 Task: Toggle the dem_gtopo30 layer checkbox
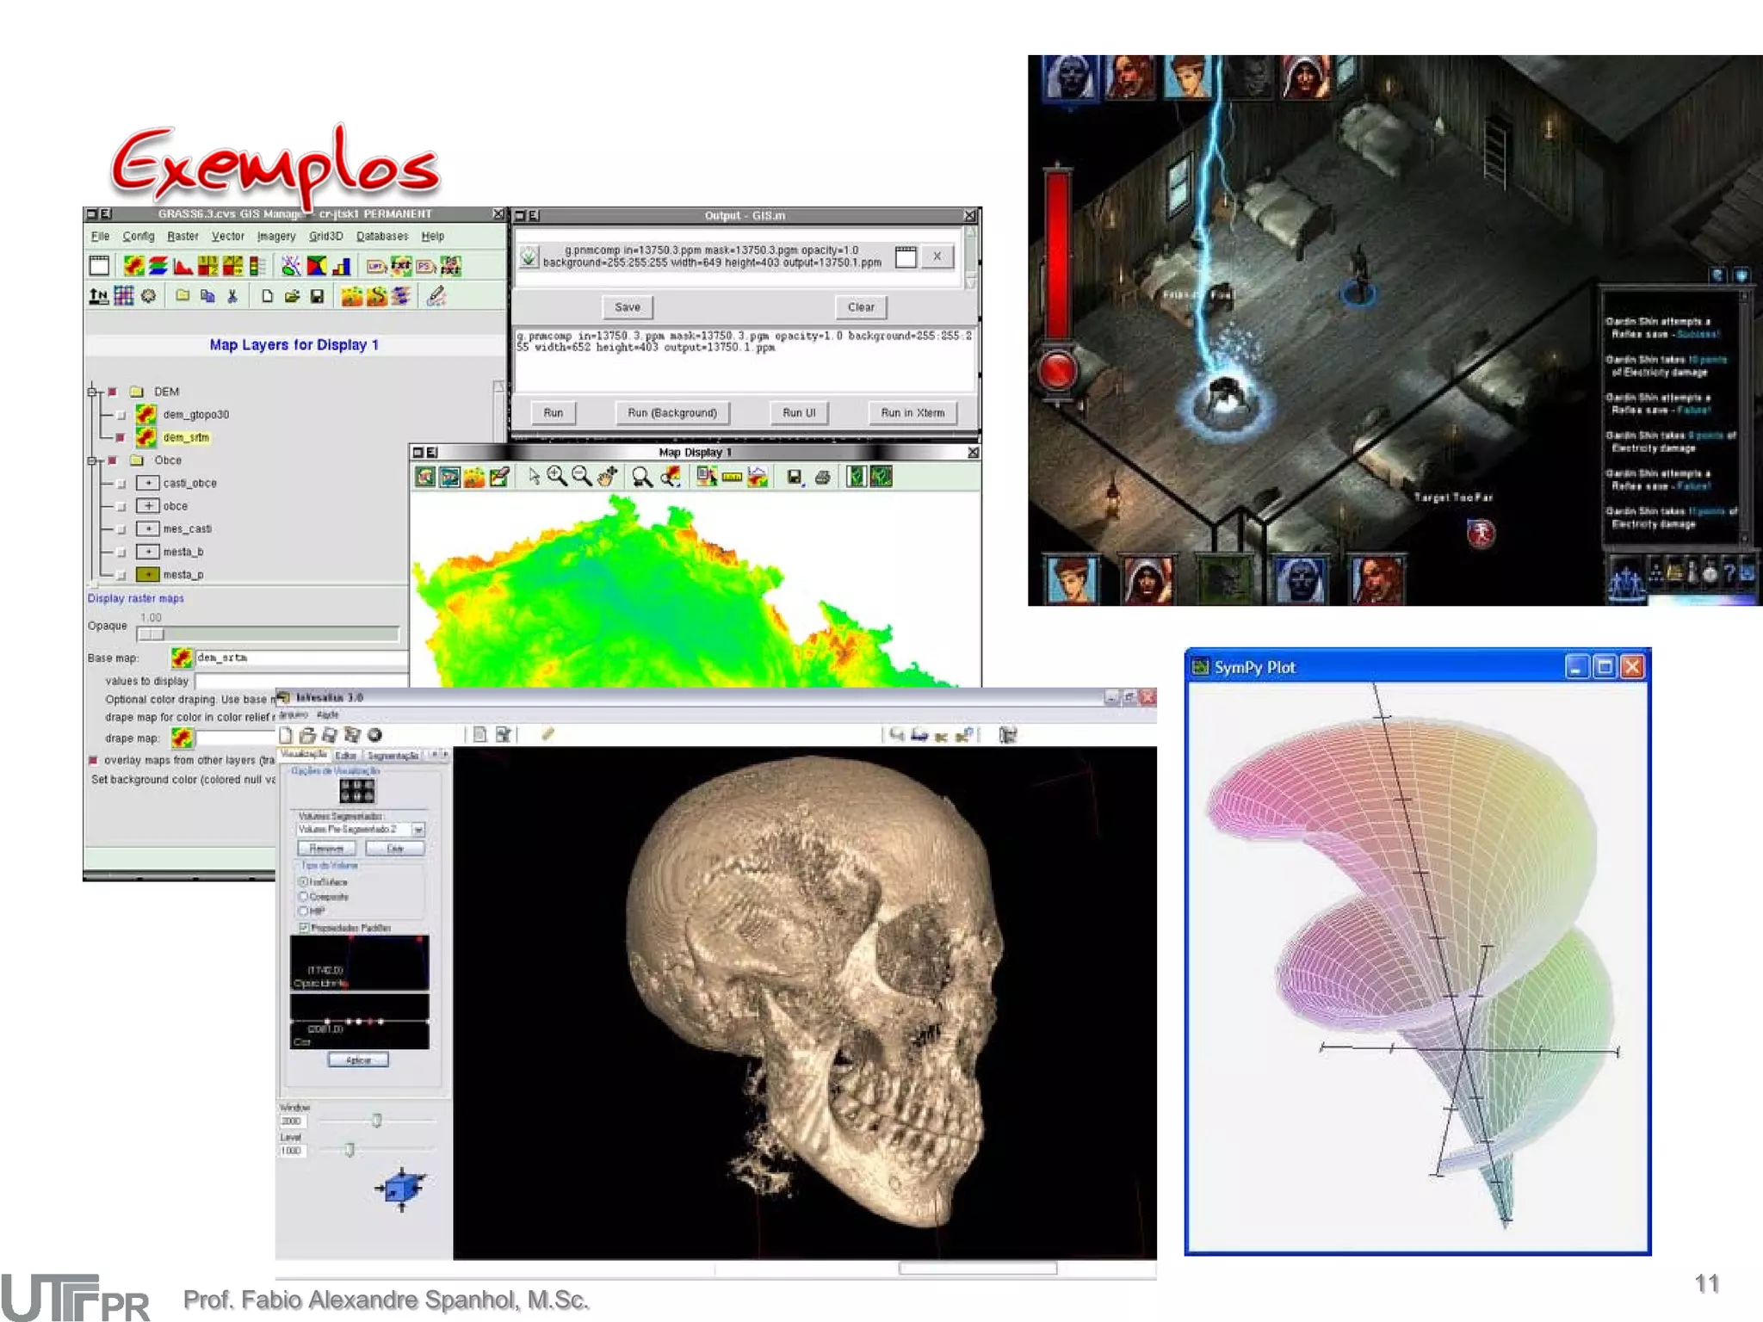click(x=121, y=415)
